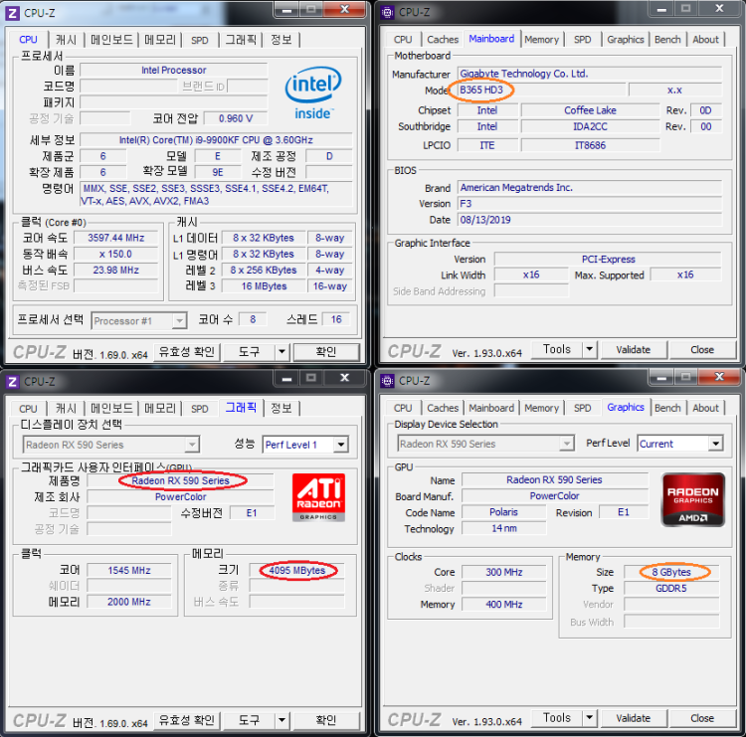
Task: Click the 4095 MBytes memory size value
Action: coord(296,571)
